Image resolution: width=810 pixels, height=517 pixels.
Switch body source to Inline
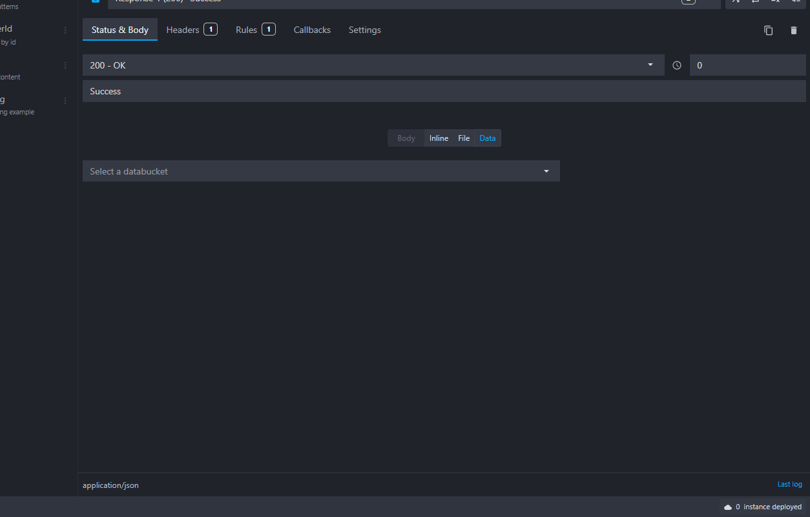coord(439,138)
